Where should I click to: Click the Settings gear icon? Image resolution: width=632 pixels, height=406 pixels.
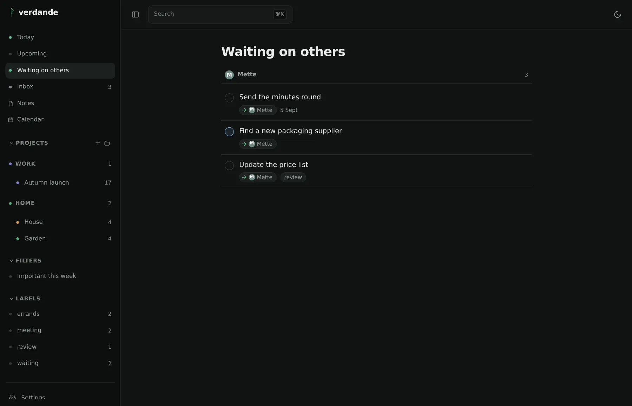pos(12,398)
